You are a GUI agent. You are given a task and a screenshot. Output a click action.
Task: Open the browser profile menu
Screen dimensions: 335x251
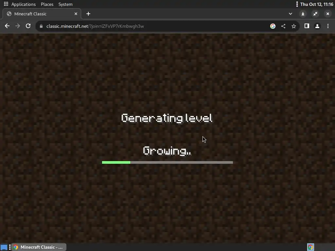click(317, 26)
